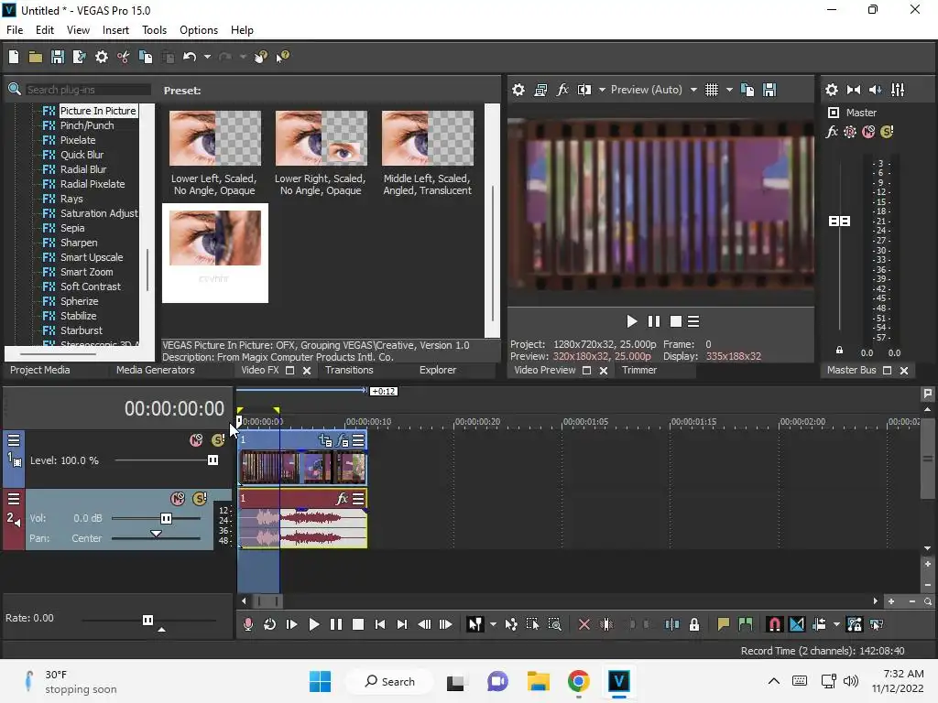Open the Tools menu

click(154, 30)
